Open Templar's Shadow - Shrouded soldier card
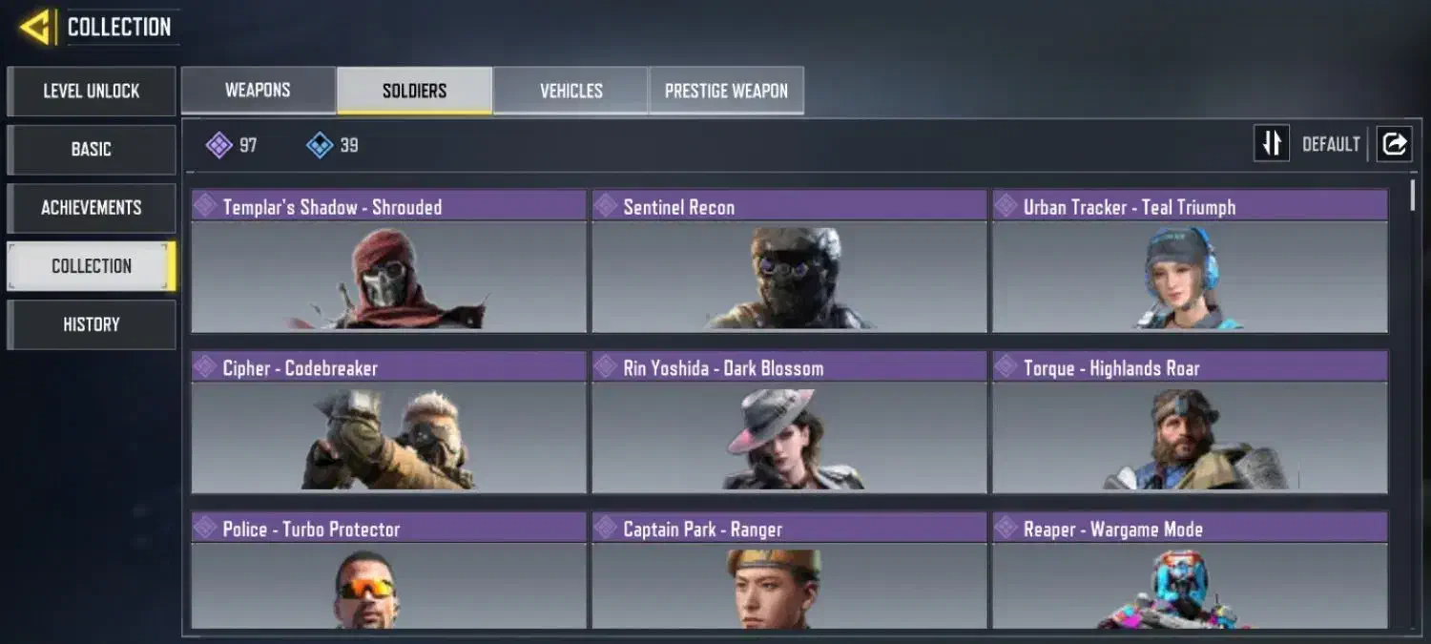Screen dimensions: 1431x644 (x=389, y=261)
